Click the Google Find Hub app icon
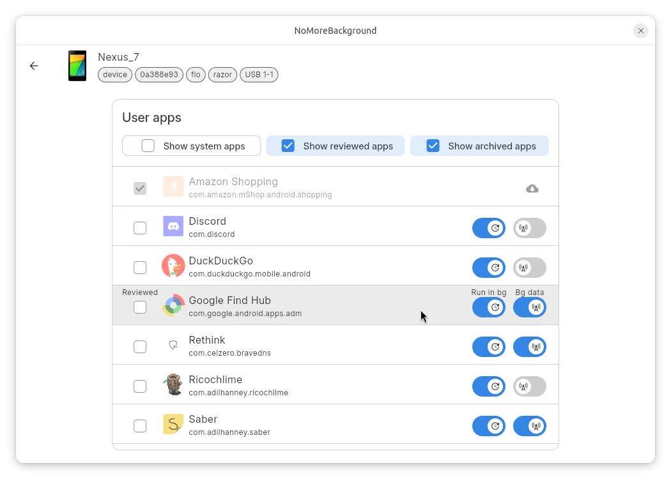This screenshot has height=479, width=671. [173, 306]
